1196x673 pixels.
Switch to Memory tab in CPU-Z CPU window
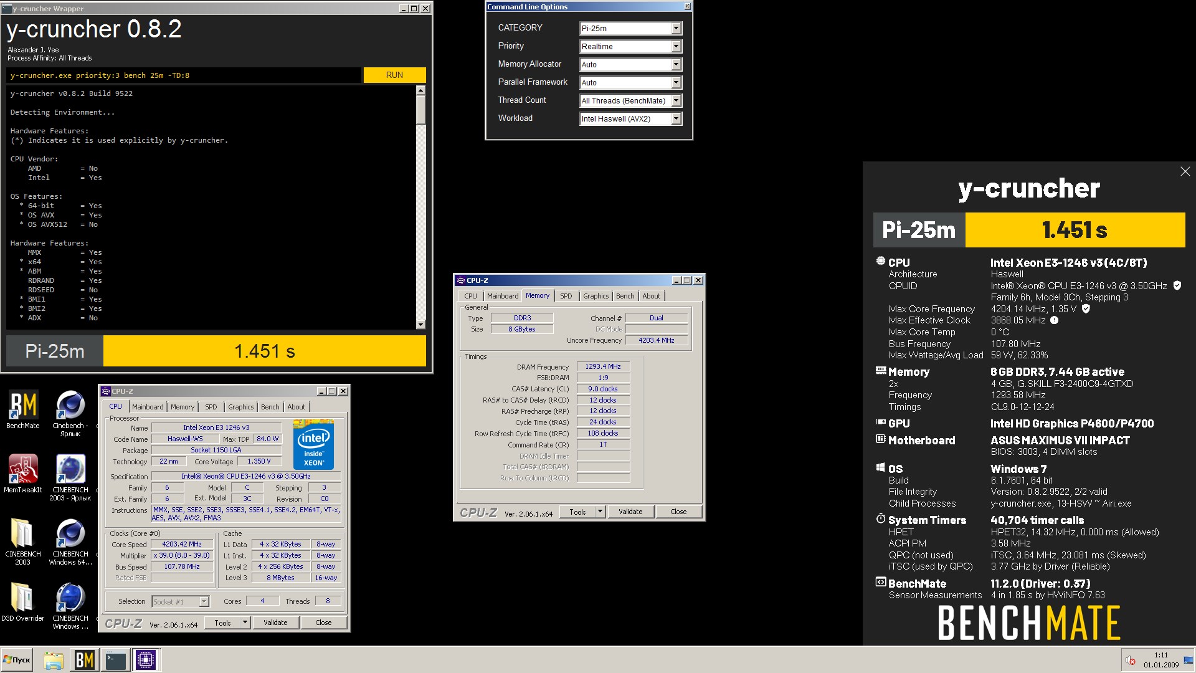point(183,407)
